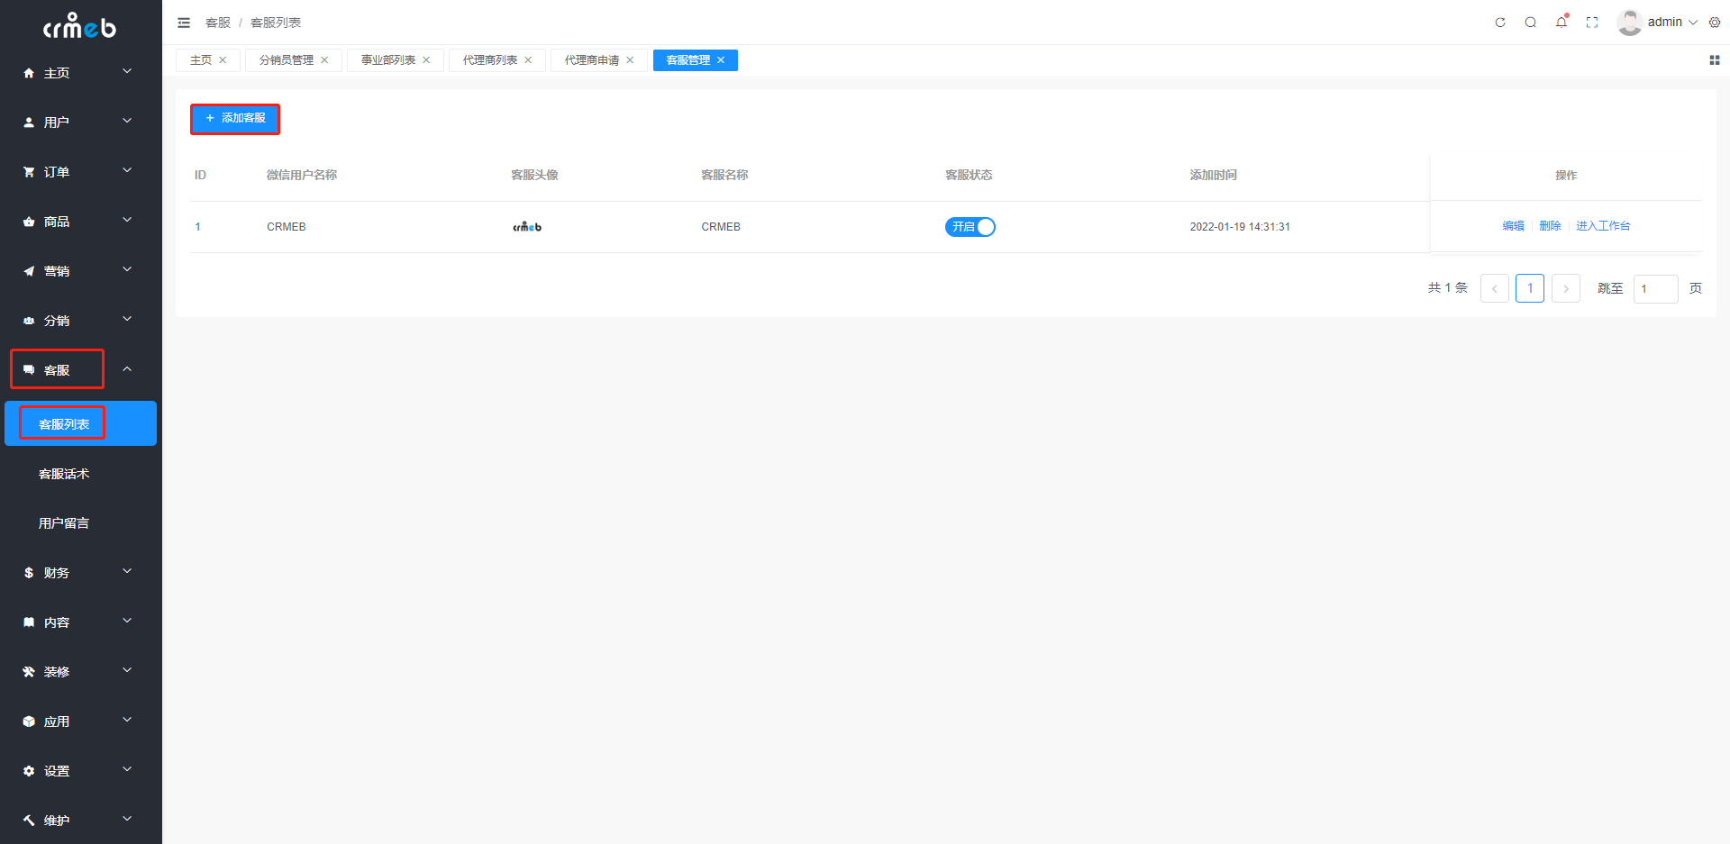Click the 跳至 page number input
Viewport: 1730px width, 844px height.
tap(1656, 288)
